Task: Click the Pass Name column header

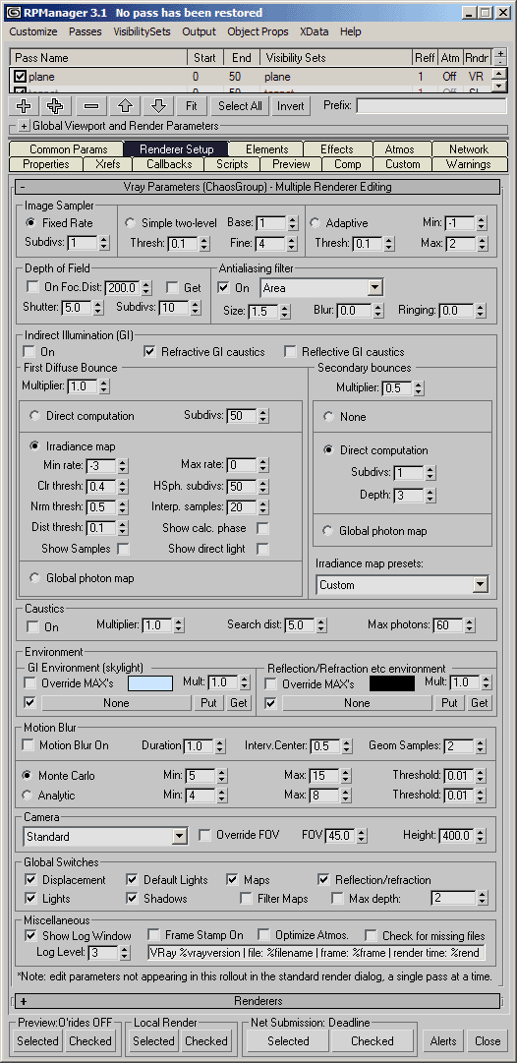Action: click(x=99, y=58)
